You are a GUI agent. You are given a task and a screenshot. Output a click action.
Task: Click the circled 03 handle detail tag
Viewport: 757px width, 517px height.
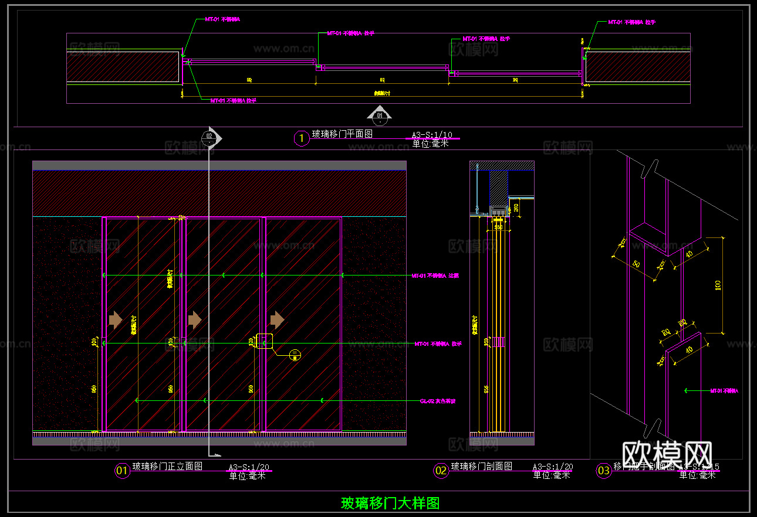(x=603, y=470)
